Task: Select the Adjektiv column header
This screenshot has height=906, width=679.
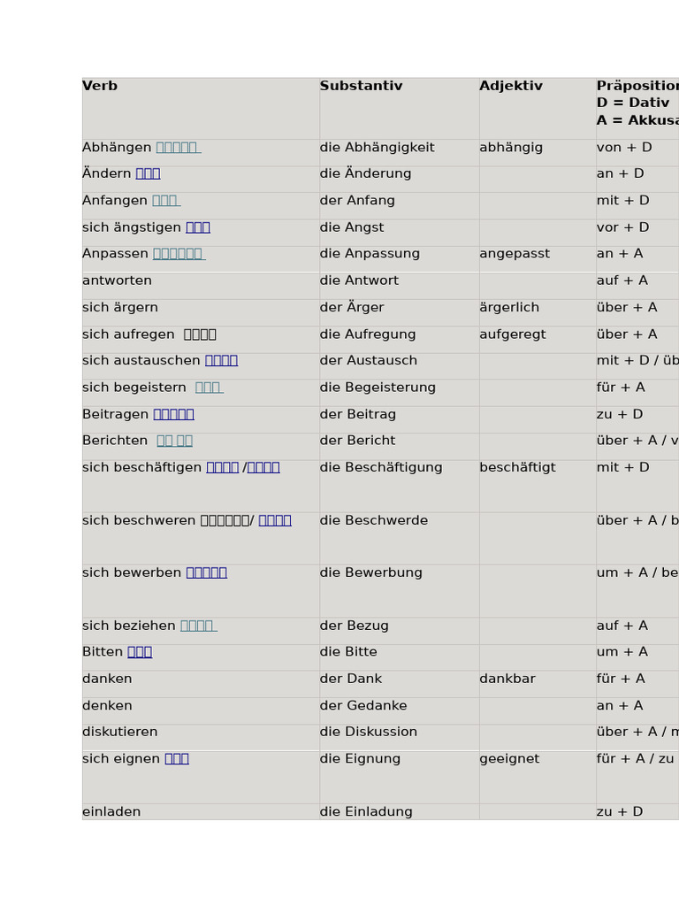Action: (511, 86)
